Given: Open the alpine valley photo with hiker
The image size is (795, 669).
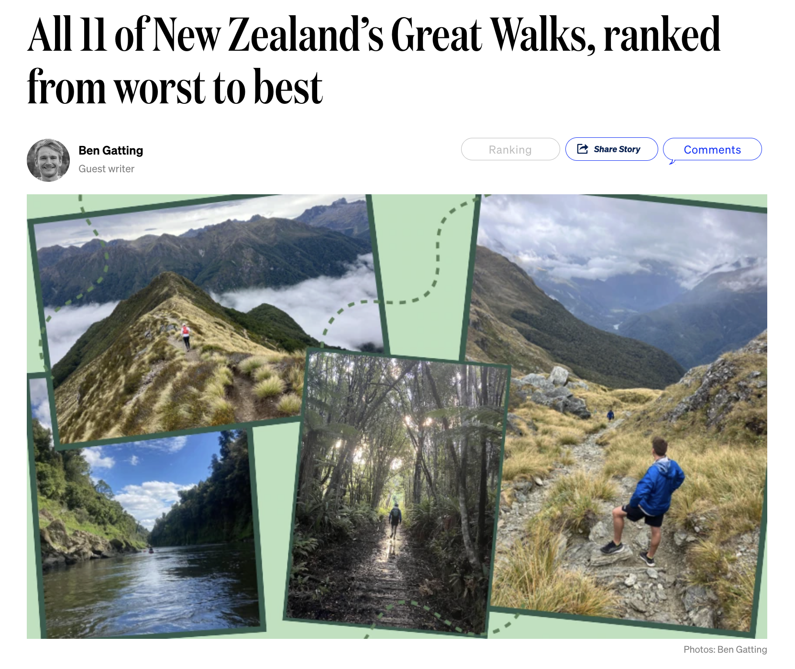Looking at the screenshot, I should 622,412.
